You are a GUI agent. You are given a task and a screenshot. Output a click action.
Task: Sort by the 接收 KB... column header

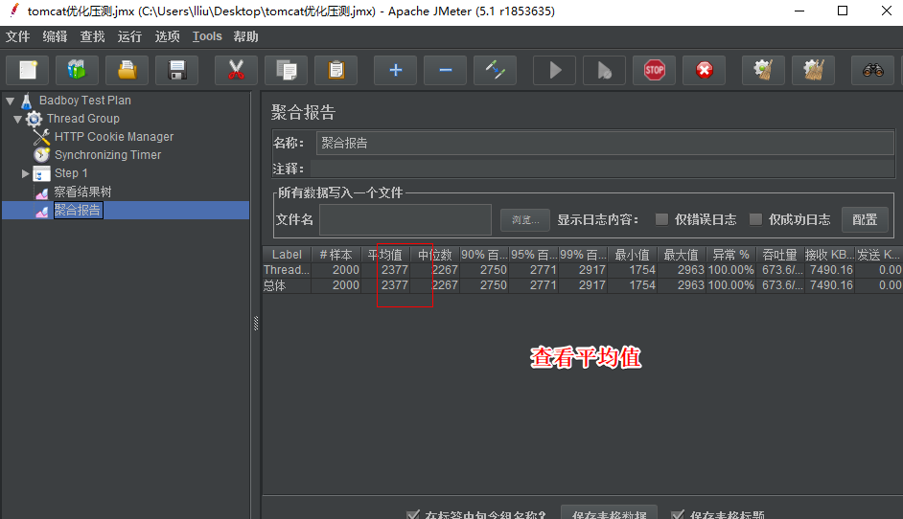click(829, 255)
